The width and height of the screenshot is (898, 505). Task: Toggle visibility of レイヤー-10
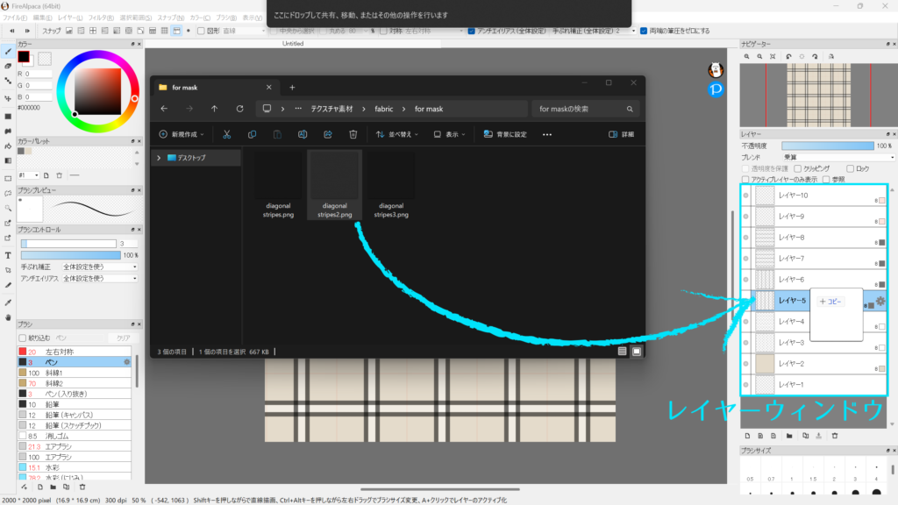point(746,196)
